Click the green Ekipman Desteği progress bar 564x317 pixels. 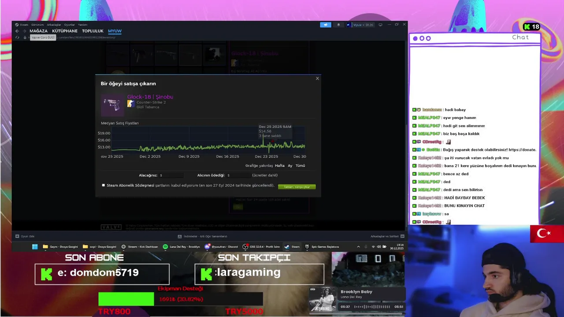(126, 299)
